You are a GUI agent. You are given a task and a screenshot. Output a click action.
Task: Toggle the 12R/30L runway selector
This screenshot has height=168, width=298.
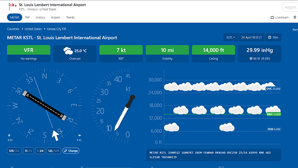click(x=14, y=151)
